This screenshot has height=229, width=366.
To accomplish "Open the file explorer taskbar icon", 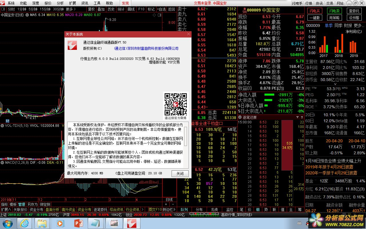I will click(42, 223).
